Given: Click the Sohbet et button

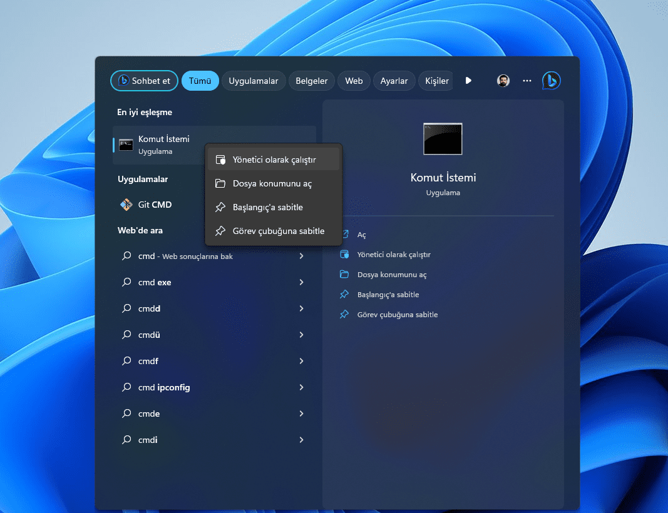Looking at the screenshot, I should coord(144,81).
